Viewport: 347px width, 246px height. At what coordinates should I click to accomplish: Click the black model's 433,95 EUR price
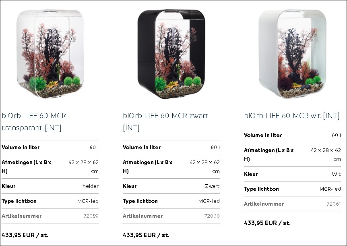tap(146, 235)
